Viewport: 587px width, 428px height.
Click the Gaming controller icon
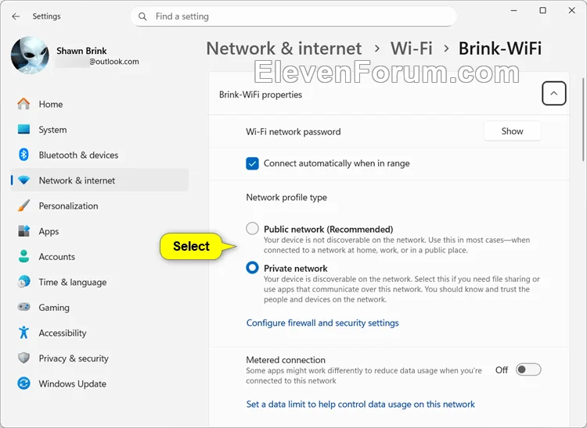[23, 307]
